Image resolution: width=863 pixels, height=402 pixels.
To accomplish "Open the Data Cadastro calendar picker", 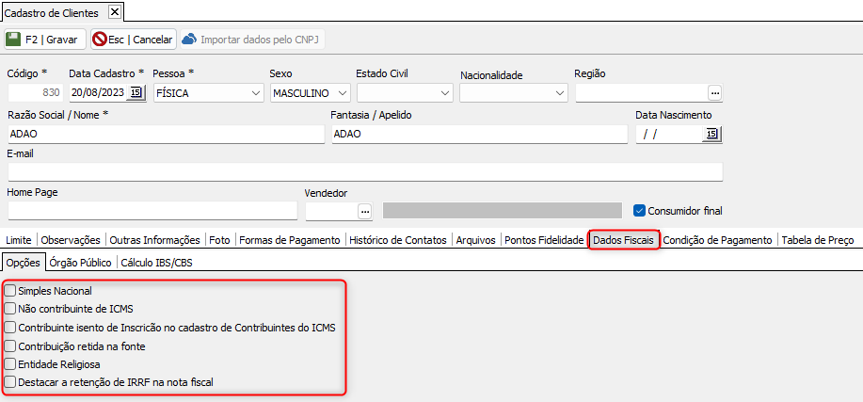I will (136, 93).
